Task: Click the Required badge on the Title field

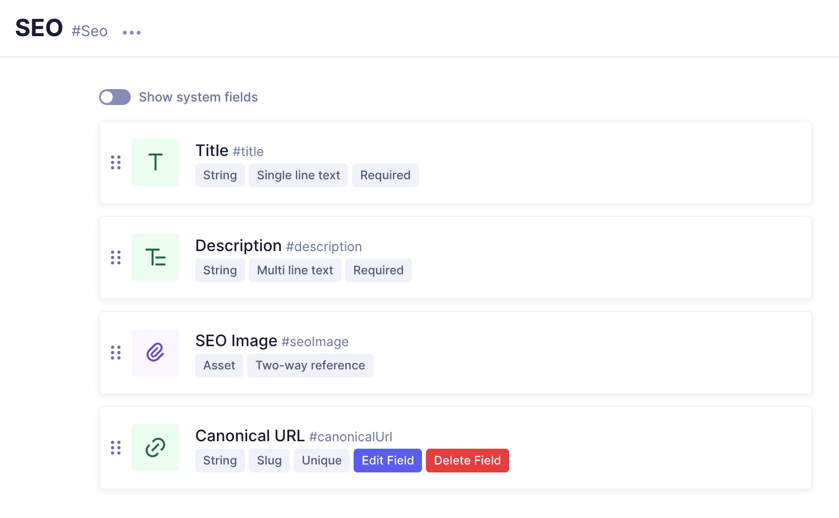Action: (385, 175)
